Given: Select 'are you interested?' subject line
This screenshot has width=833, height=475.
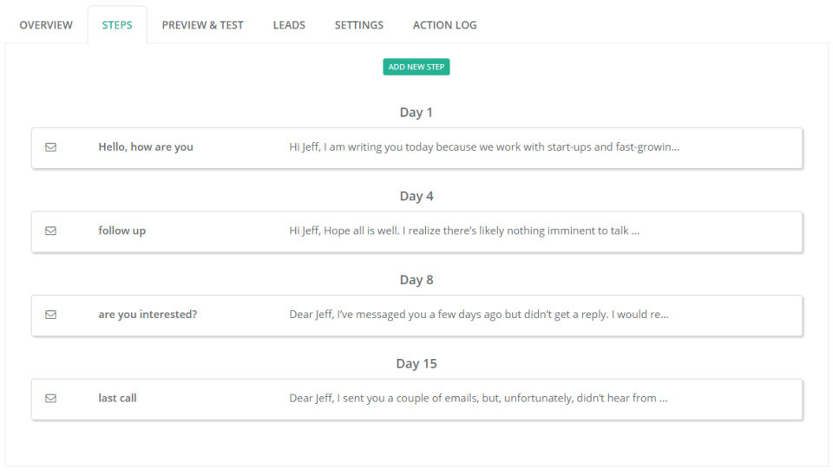Looking at the screenshot, I should tap(148, 315).
